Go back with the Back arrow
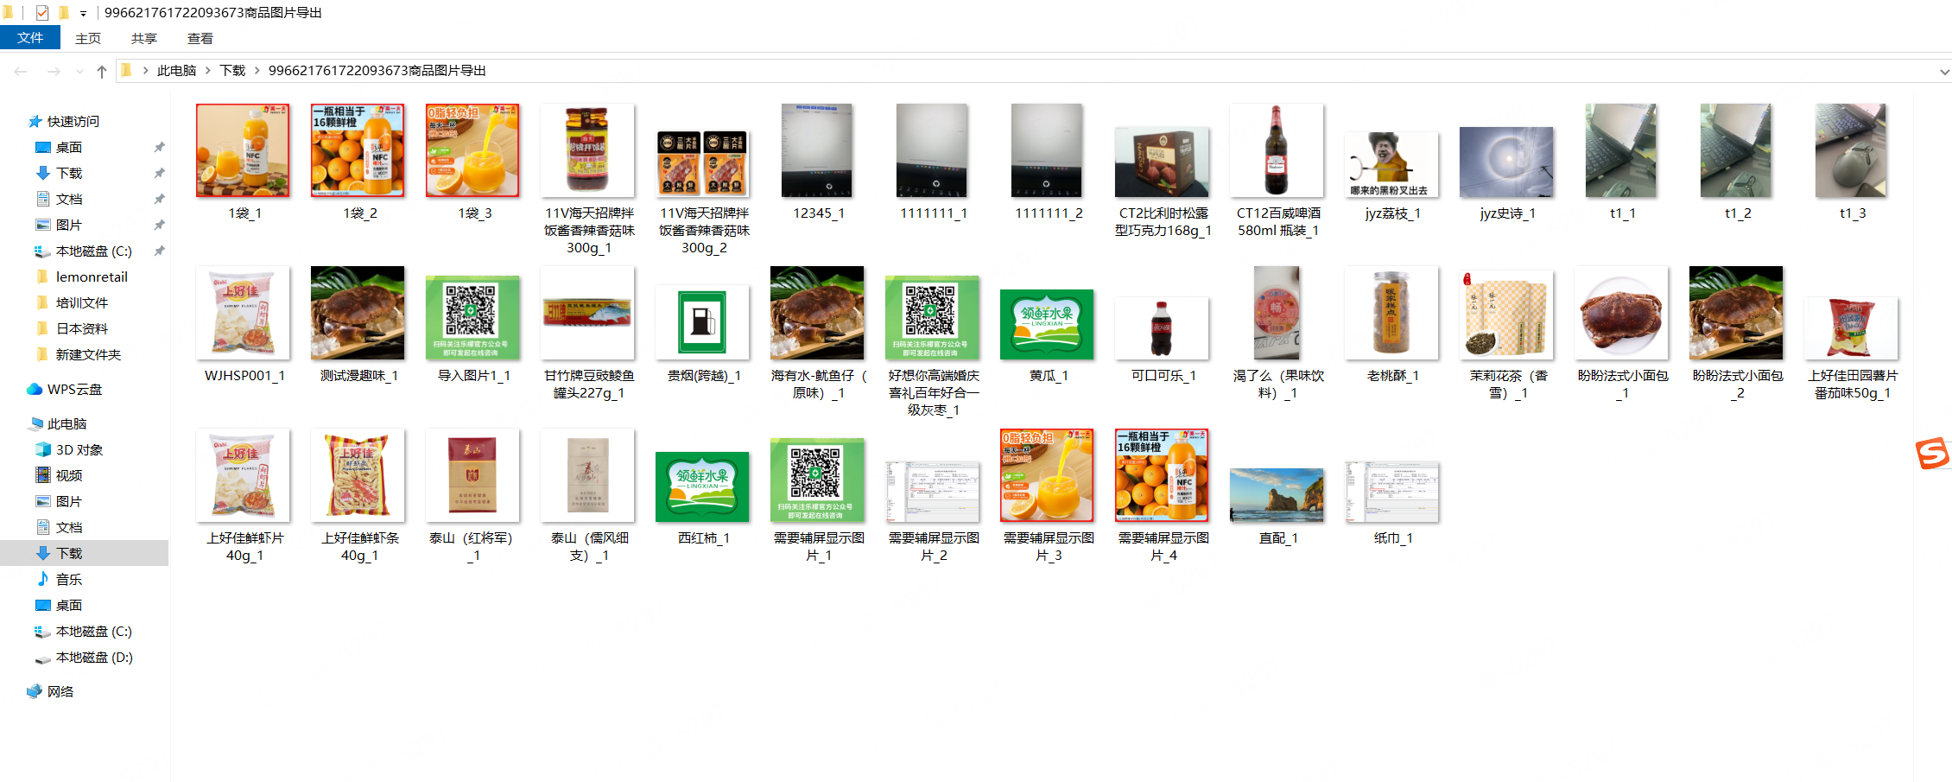Screen dimensions: 1952x782 (21, 71)
